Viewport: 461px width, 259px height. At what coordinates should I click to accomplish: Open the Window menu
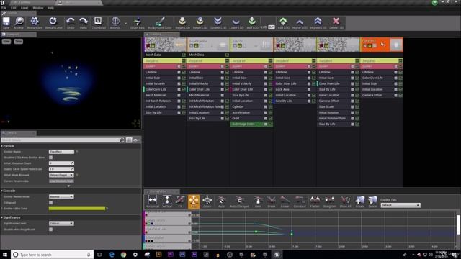click(38, 8)
